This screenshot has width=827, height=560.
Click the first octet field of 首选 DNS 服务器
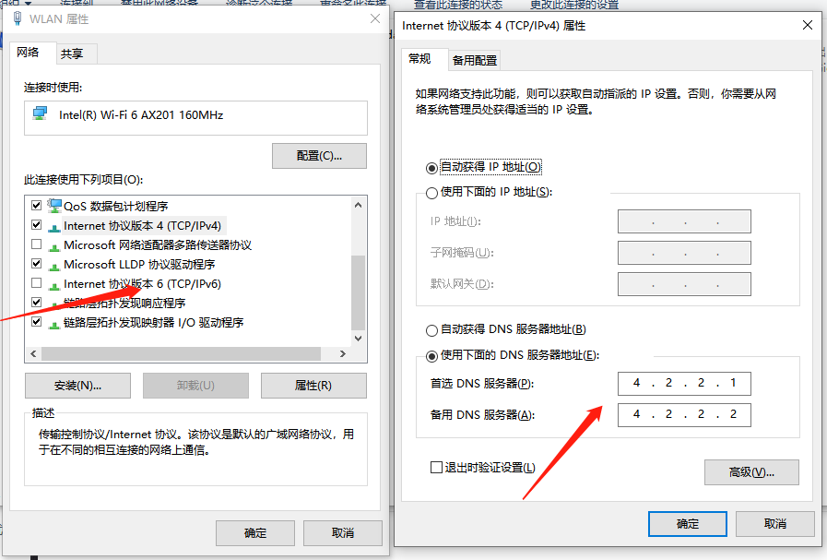tap(636, 383)
